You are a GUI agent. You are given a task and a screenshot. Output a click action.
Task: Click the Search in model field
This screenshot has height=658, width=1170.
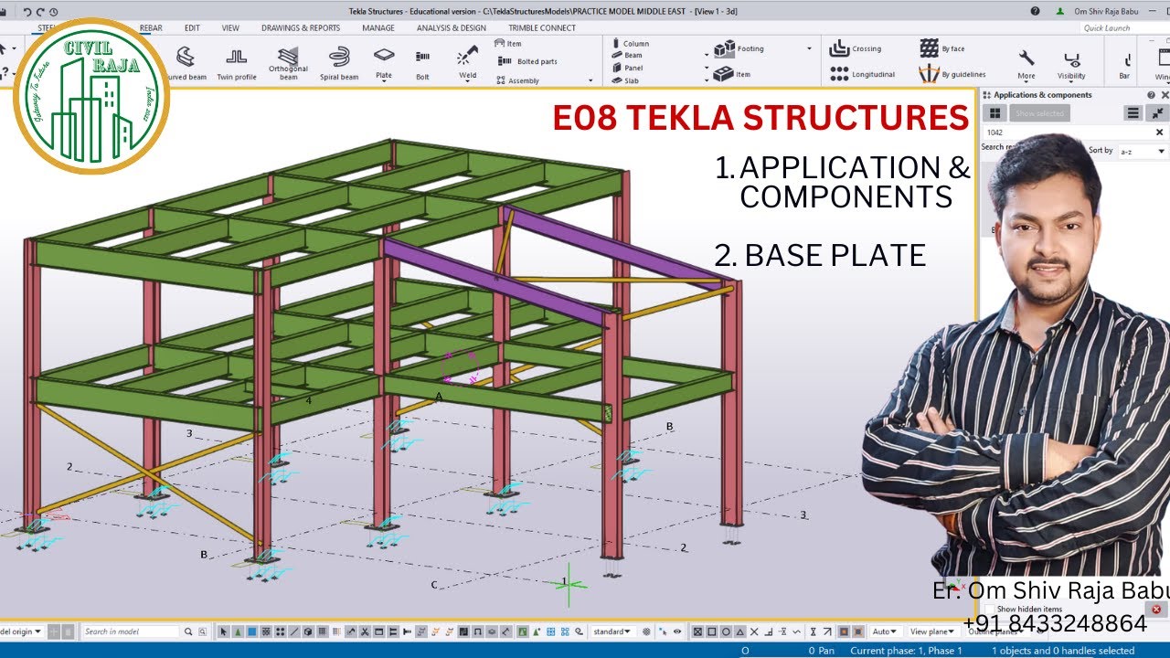(130, 631)
